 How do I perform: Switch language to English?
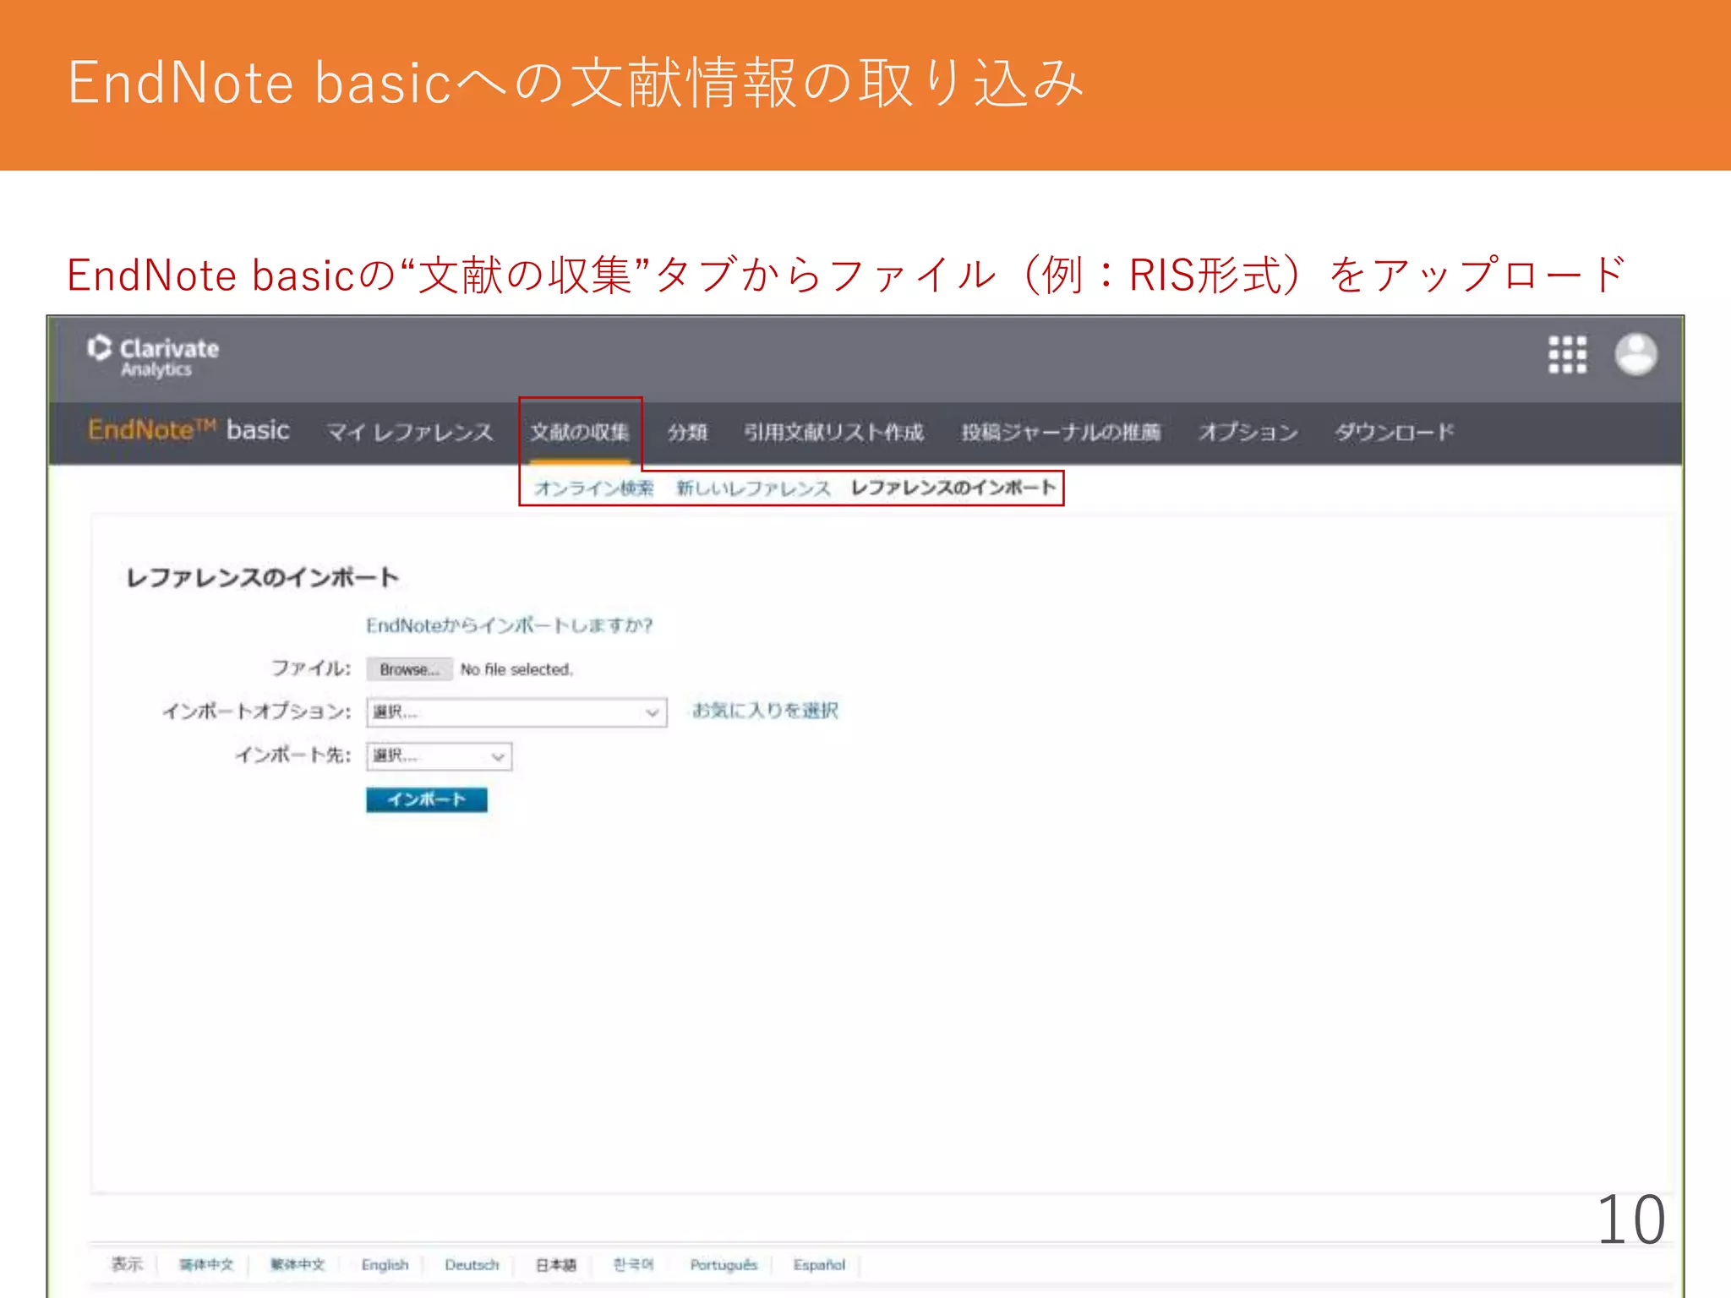coord(385,1265)
